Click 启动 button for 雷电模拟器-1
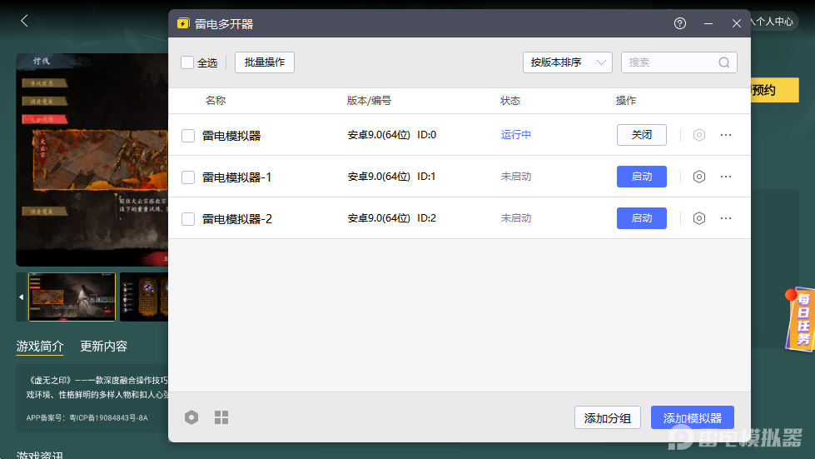Viewport: 815px width, 459px height. tap(641, 177)
